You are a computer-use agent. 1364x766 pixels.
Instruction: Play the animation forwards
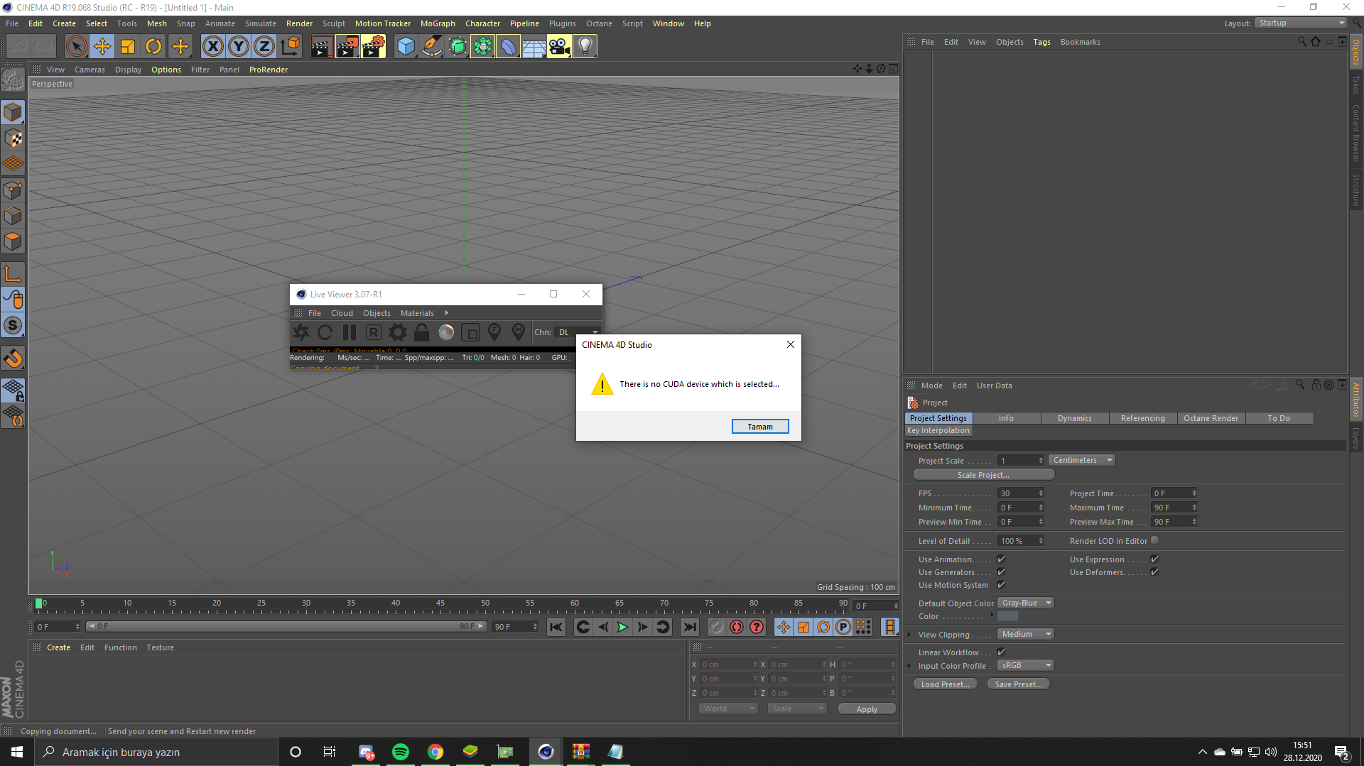tap(622, 627)
